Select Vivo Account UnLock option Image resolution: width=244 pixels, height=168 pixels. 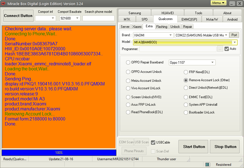pos(128,88)
